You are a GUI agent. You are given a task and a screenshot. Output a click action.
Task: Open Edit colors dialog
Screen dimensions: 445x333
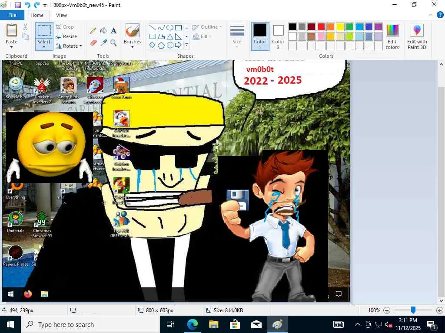(x=392, y=37)
